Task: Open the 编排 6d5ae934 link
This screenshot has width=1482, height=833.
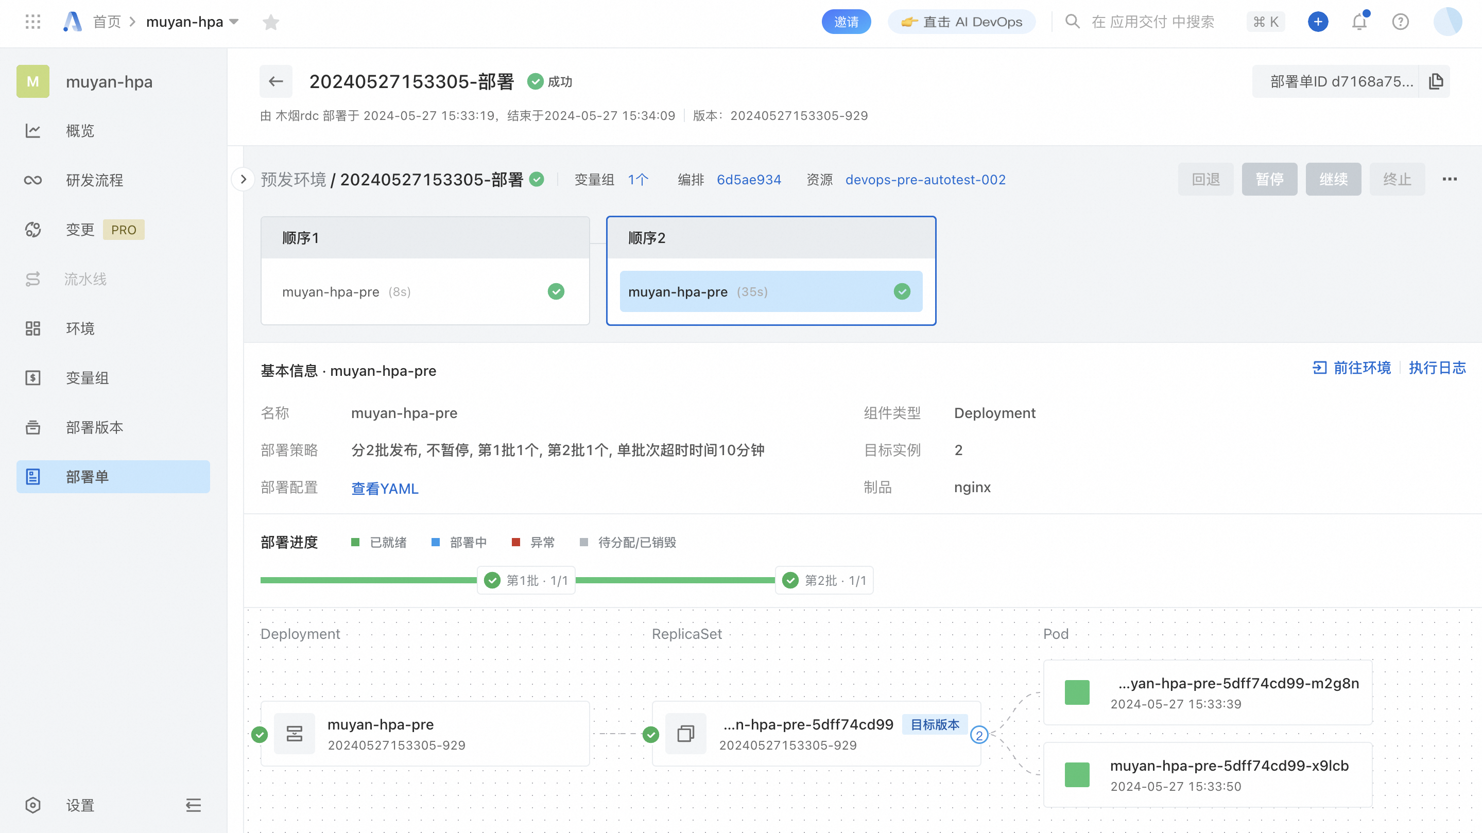Action: pos(749,180)
